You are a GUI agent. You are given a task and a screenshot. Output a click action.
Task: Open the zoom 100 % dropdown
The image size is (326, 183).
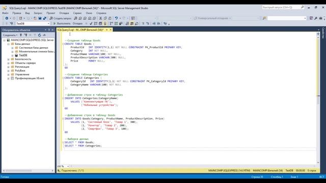(x=68, y=166)
